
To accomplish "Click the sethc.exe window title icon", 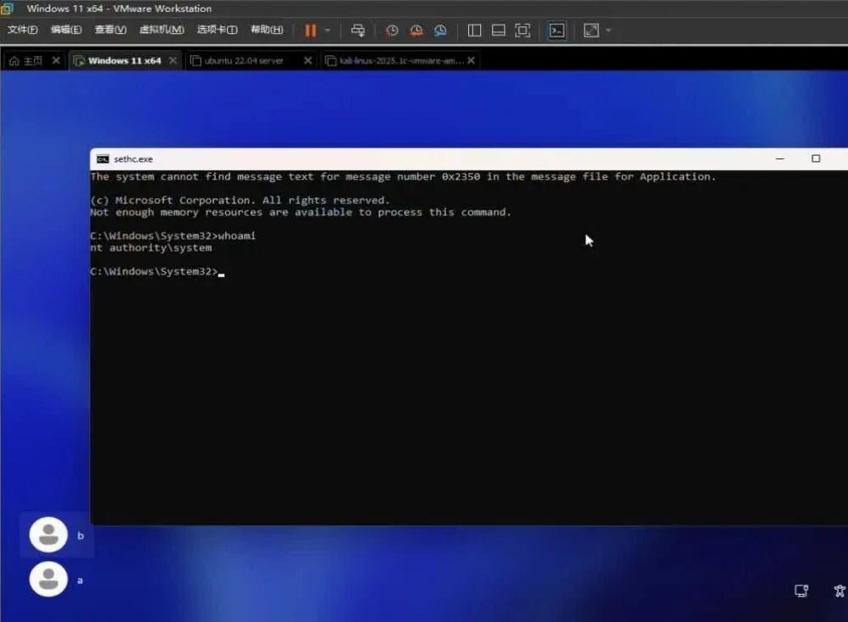I will [103, 159].
